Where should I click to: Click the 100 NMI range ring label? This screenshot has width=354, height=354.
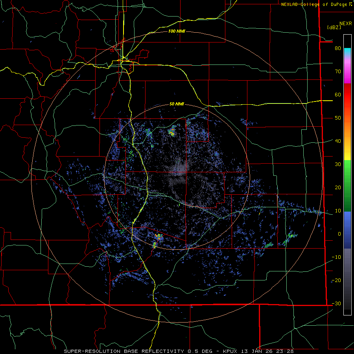point(177,31)
